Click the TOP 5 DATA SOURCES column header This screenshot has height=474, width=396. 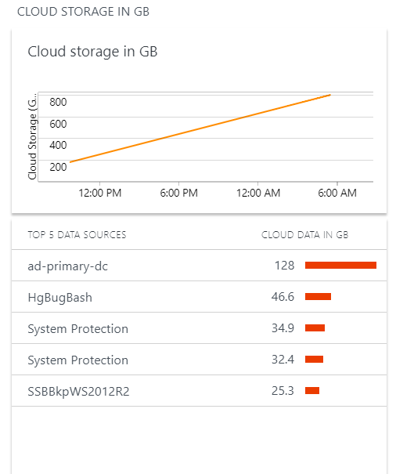click(x=77, y=235)
